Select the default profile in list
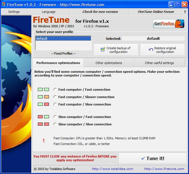 63,38
